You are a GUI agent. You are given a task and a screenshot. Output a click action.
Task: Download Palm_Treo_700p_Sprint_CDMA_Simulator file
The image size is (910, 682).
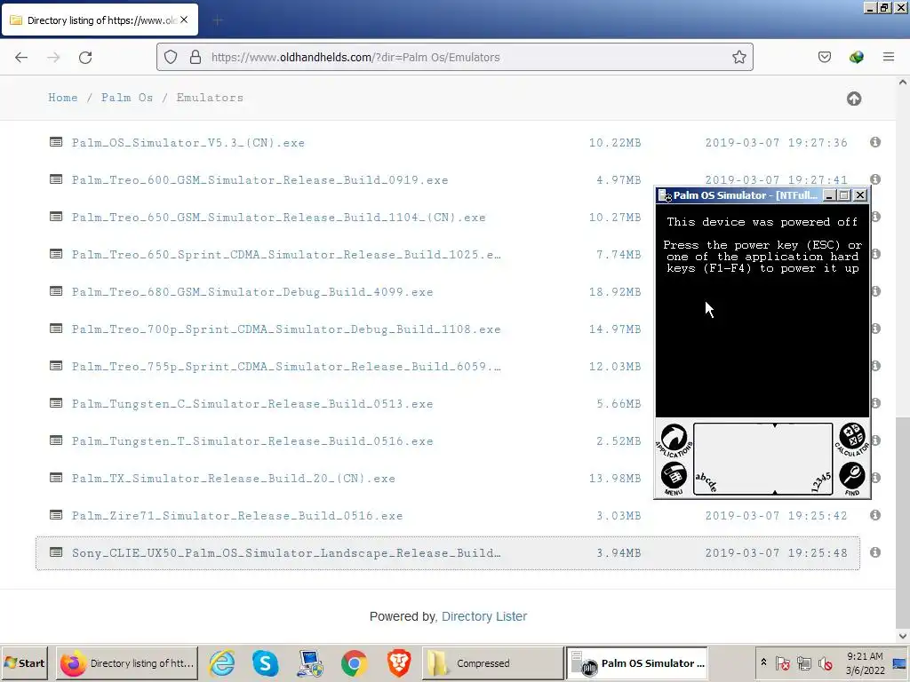coord(286,329)
